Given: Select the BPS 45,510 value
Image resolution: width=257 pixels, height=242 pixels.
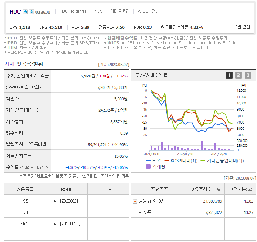Looking at the screenshot, I should pos(51,27).
